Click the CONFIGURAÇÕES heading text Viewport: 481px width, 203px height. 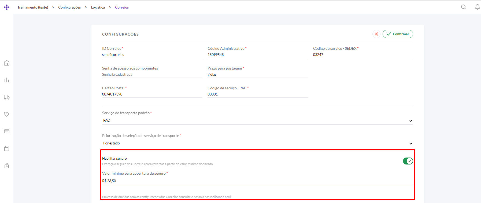pos(120,34)
